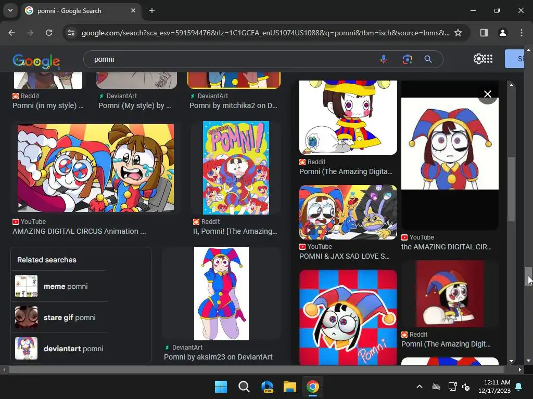Viewport: 533px width, 399px height.
Task: Open meme pomni related thumbnail image
Action: click(26, 286)
